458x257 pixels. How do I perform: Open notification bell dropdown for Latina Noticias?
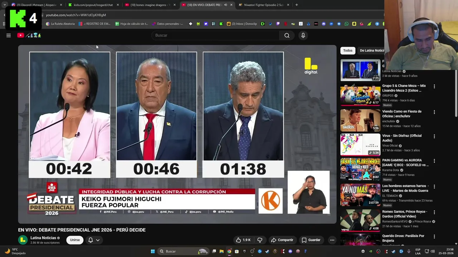94,240
